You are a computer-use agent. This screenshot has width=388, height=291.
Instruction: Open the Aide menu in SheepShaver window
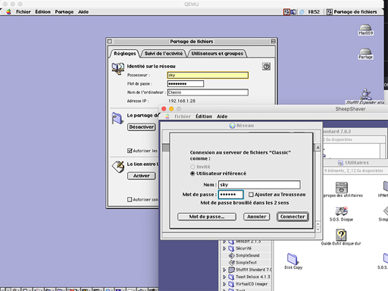[222, 117]
